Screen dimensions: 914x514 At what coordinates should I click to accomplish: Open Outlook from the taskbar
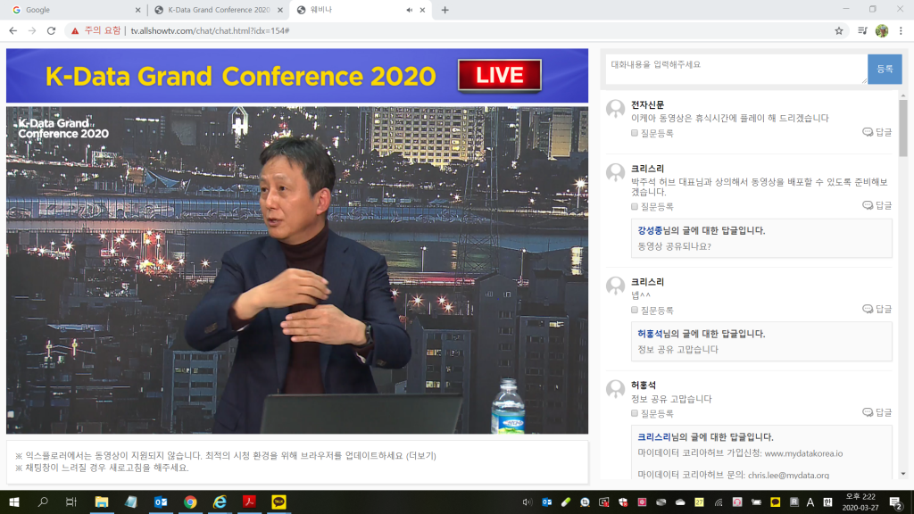tap(161, 502)
